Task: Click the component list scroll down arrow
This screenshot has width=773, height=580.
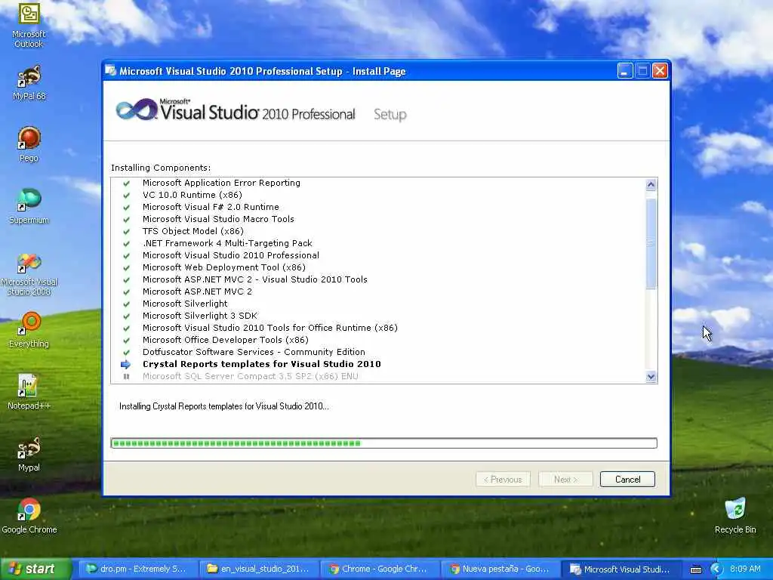Action: (x=651, y=377)
